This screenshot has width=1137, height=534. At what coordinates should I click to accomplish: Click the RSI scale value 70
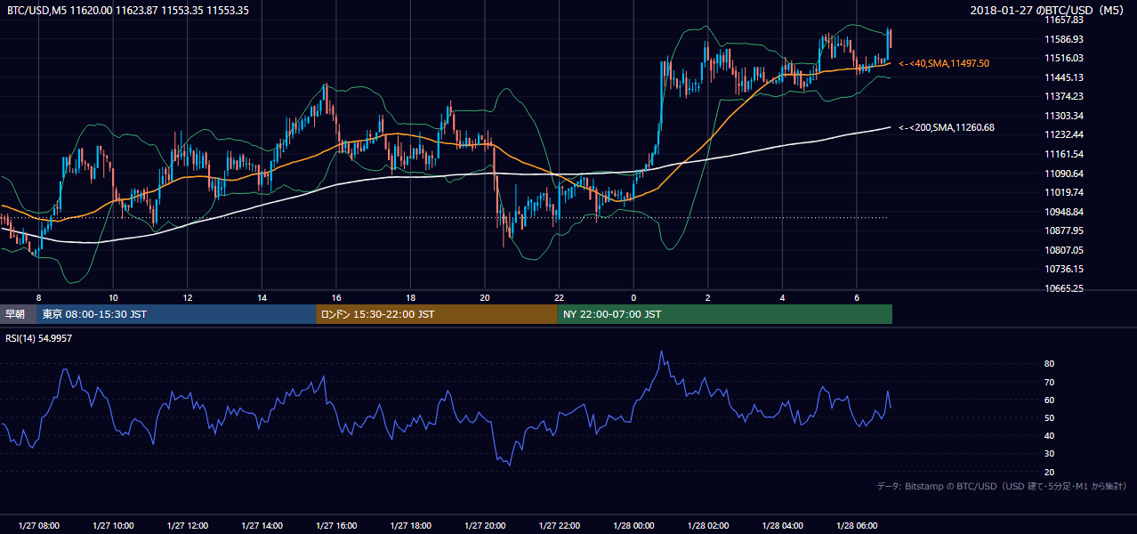point(1049,382)
